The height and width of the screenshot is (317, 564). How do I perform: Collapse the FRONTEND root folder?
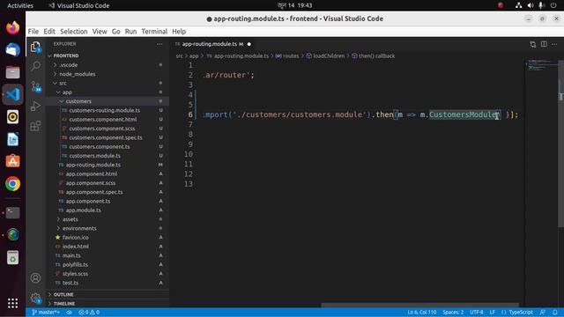65,55
